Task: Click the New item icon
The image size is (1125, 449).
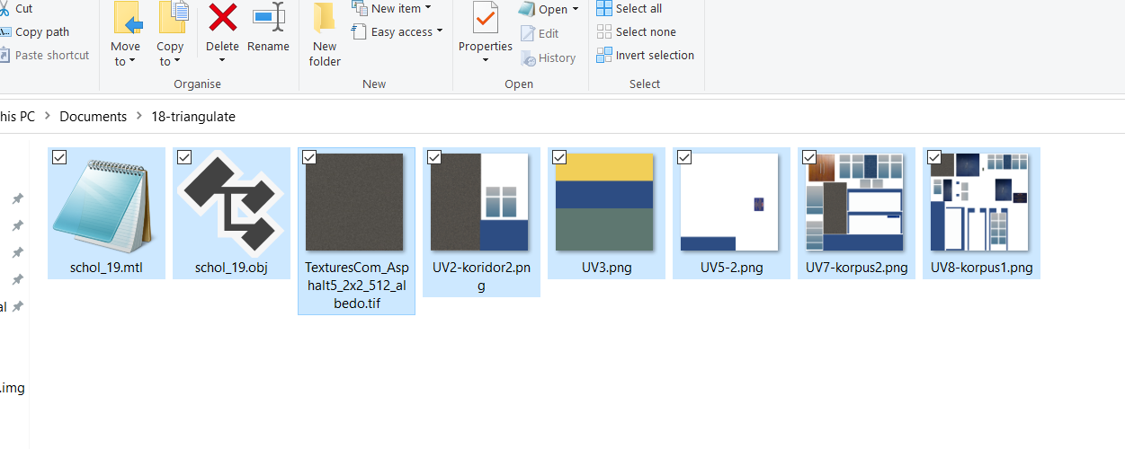Action: click(360, 8)
